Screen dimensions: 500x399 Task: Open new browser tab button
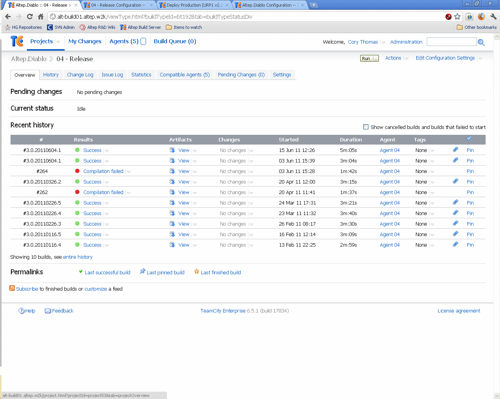(x=314, y=5)
